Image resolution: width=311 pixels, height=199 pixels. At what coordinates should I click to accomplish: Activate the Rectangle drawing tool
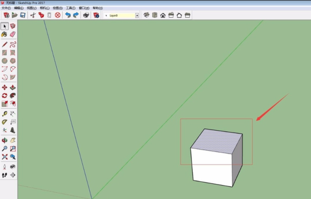pos(4,53)
